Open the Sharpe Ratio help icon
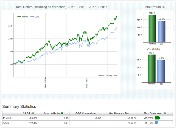 point(62,113)
